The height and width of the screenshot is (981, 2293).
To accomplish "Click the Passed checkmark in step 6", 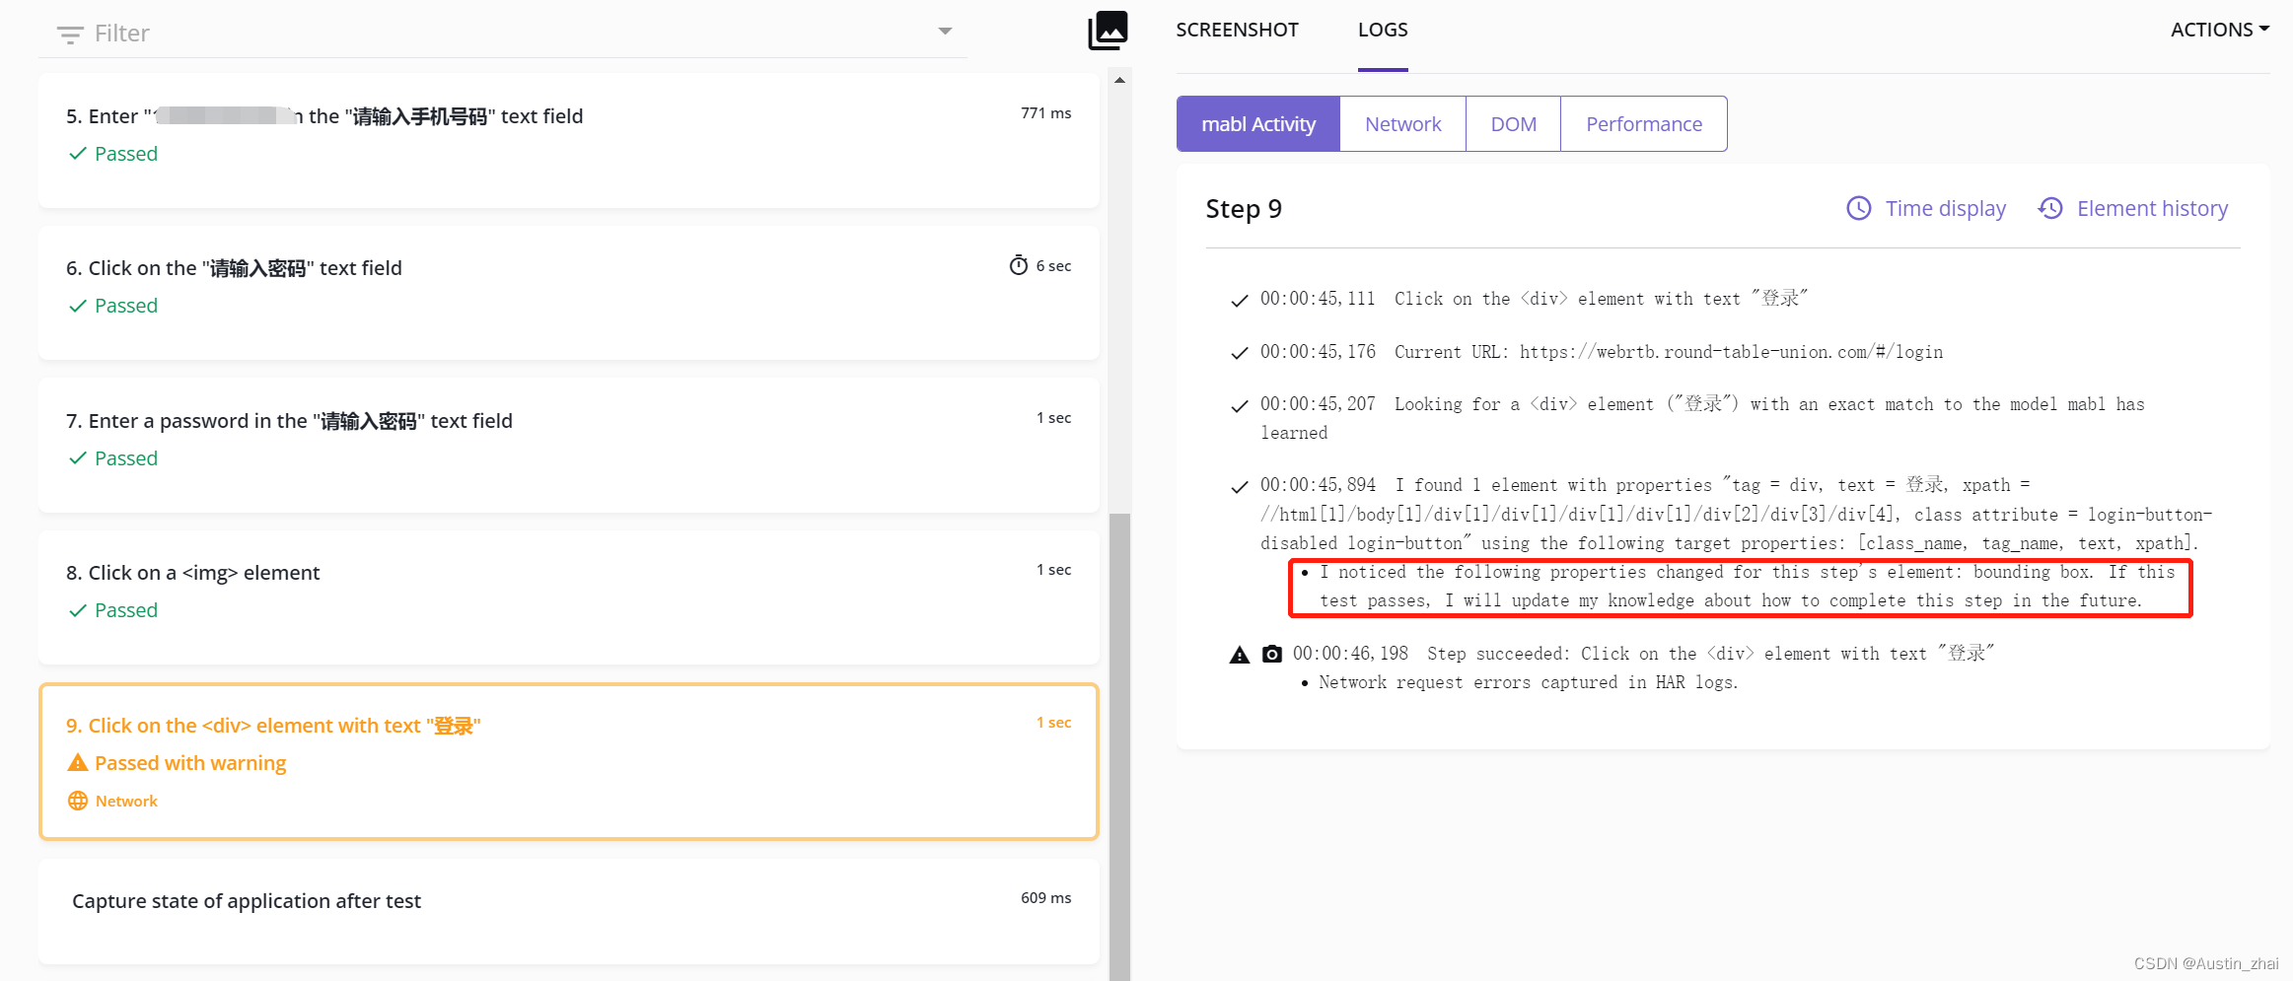I will (78, 306).
